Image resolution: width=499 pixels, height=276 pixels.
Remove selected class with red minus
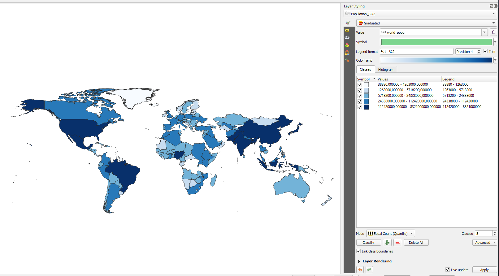398,243
